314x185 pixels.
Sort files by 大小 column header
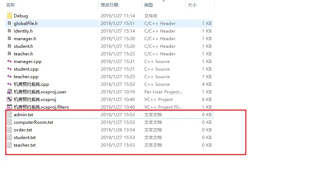192,5
